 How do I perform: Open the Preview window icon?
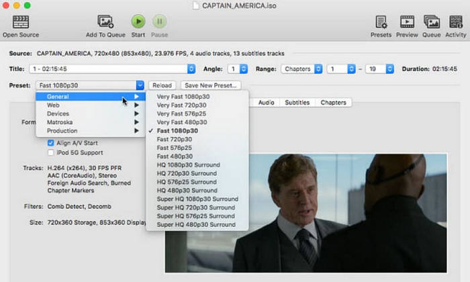[407, 22]
